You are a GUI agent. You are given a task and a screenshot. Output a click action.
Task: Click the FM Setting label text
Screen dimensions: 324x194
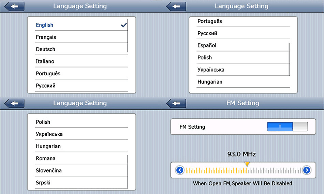click(192, 127)
